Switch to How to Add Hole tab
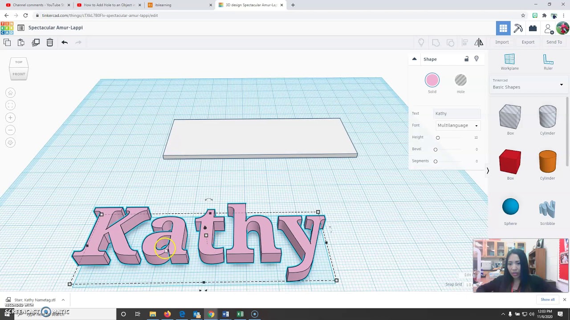This screenshot has width=570, height=320. tap(109, 5)
